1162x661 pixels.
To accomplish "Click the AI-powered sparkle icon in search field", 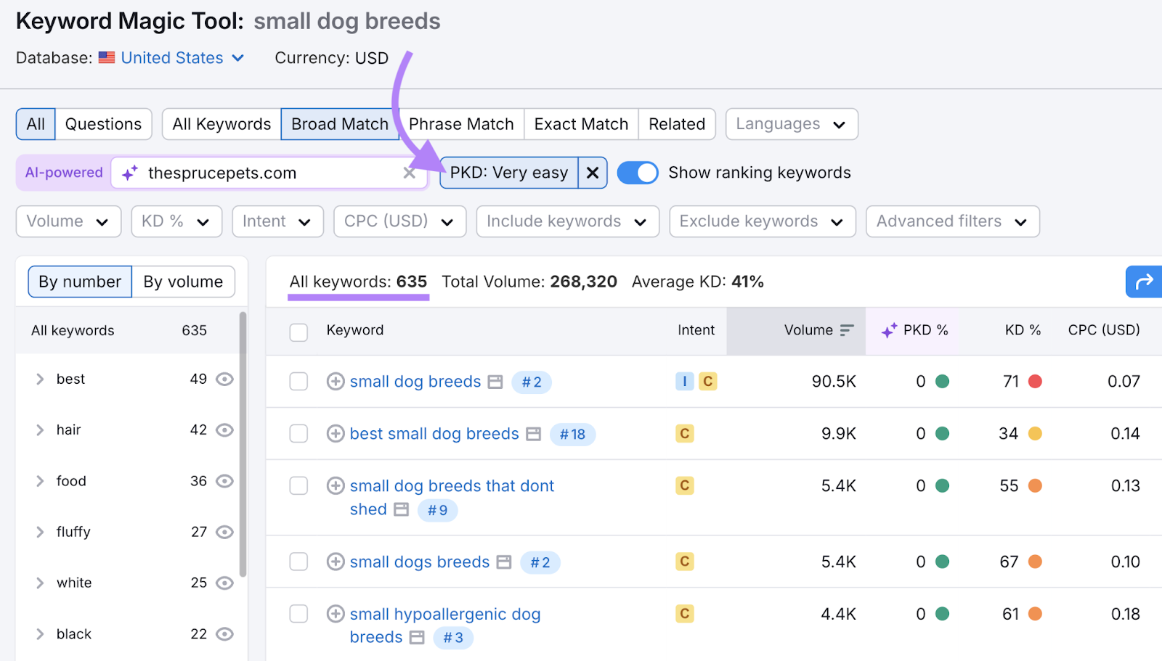I will coord(129,173).
